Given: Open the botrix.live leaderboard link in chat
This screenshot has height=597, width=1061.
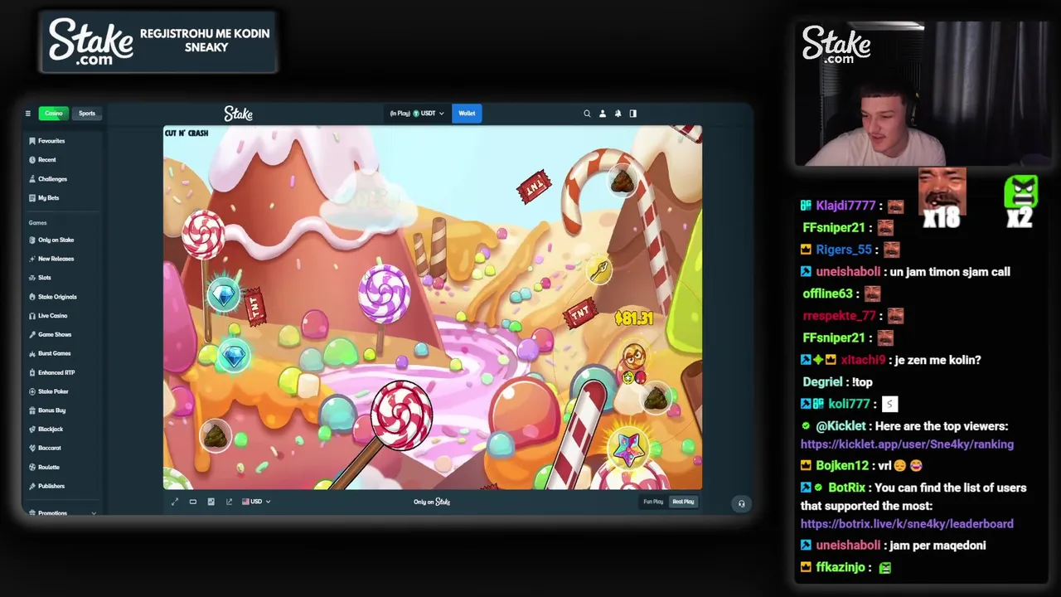Looking at the screenshot, I should point(907,524).
